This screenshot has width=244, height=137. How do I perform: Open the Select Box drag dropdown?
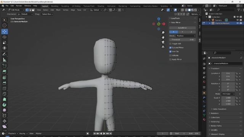click(47, 14)
